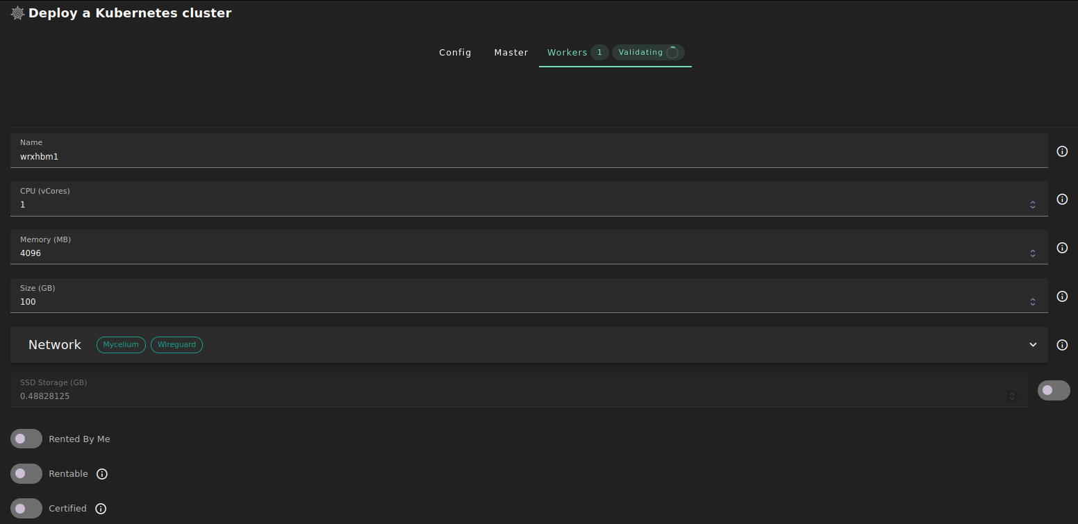Click the info icon beside CPU field
The width and height of the screenshot is (1078, 524).
(x=1062, y=199)
